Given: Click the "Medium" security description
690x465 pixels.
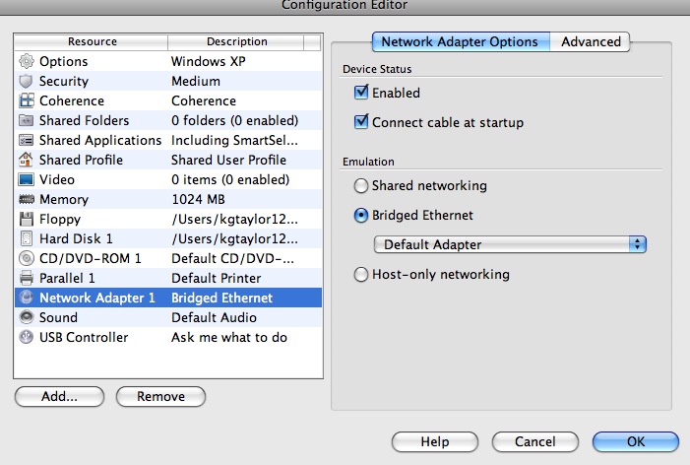Looking at the screenshot, I should click(196, 82).
